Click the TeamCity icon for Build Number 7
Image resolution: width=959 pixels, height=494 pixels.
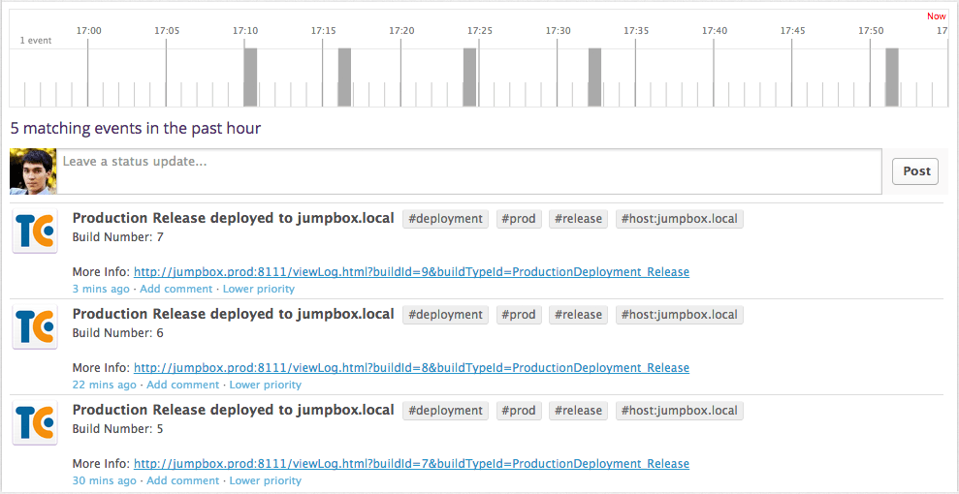point(35,231)
